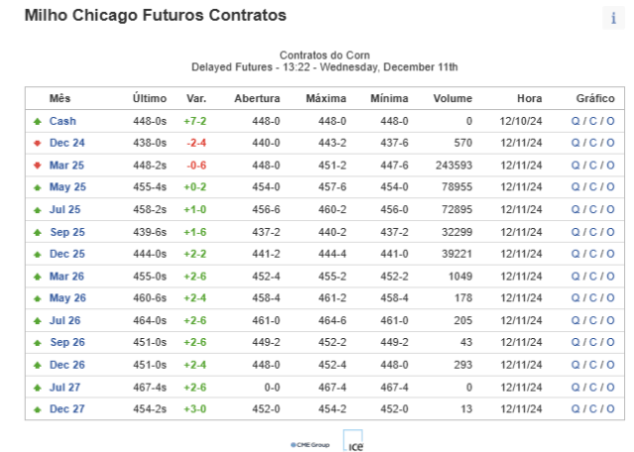The width and height of the screenshot is (634, 452).
Task: Click the green up arrow beside Jul 25
Action: [x=38, y=210]
